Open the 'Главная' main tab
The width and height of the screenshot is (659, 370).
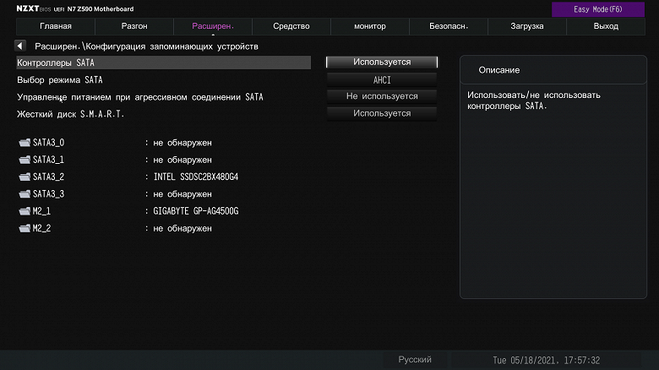[x=56, y=27]
